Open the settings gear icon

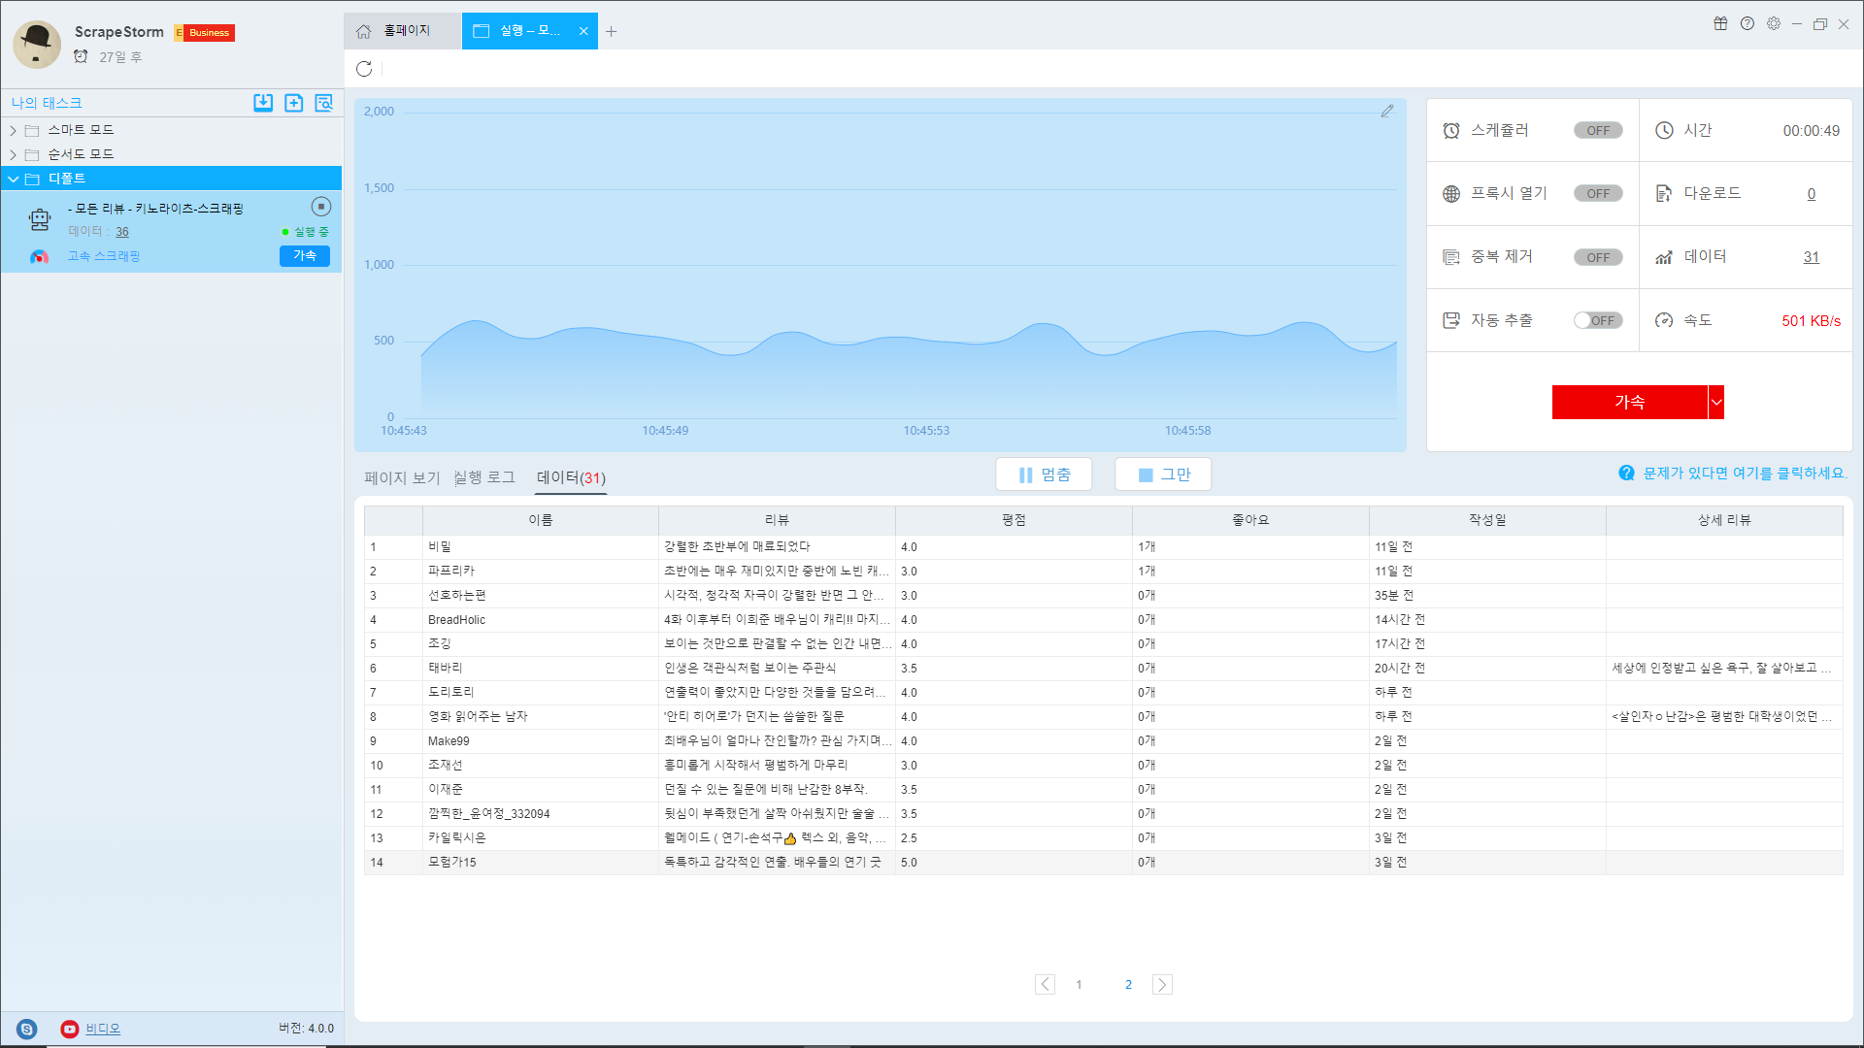pos(1774,24)
